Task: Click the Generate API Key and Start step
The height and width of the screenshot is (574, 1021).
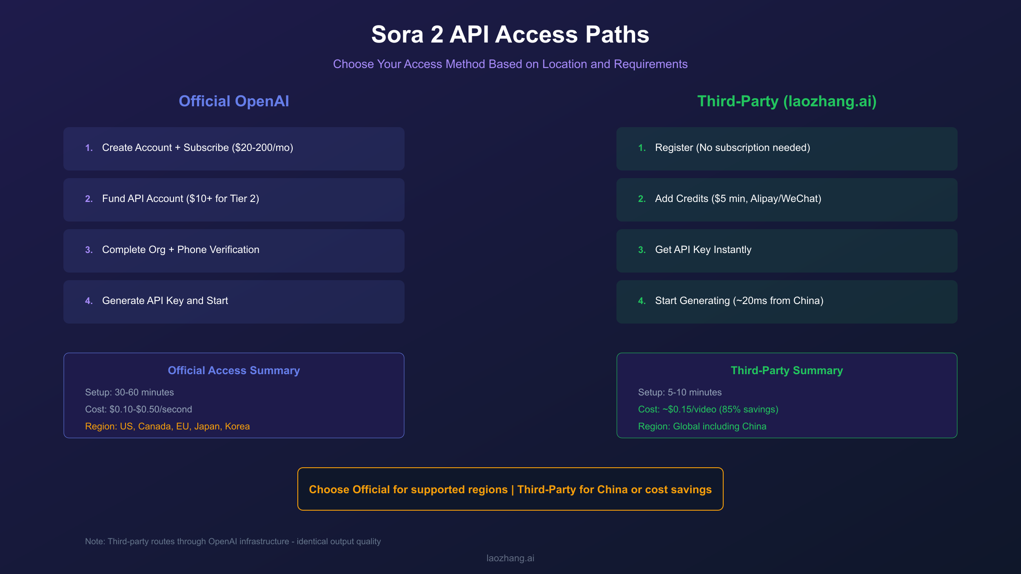Action: click(x=234, y=301)
